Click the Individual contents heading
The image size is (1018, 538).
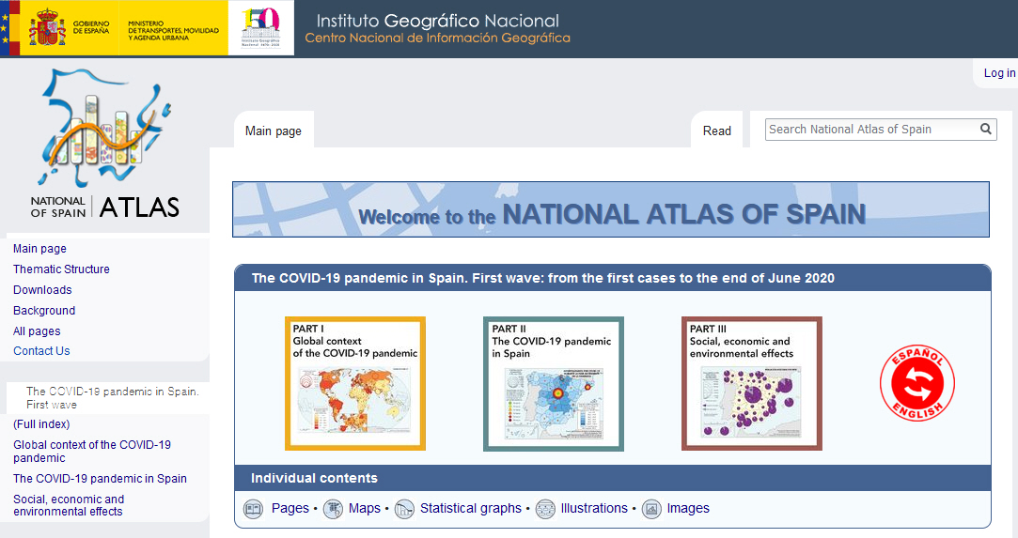(314, 478)
